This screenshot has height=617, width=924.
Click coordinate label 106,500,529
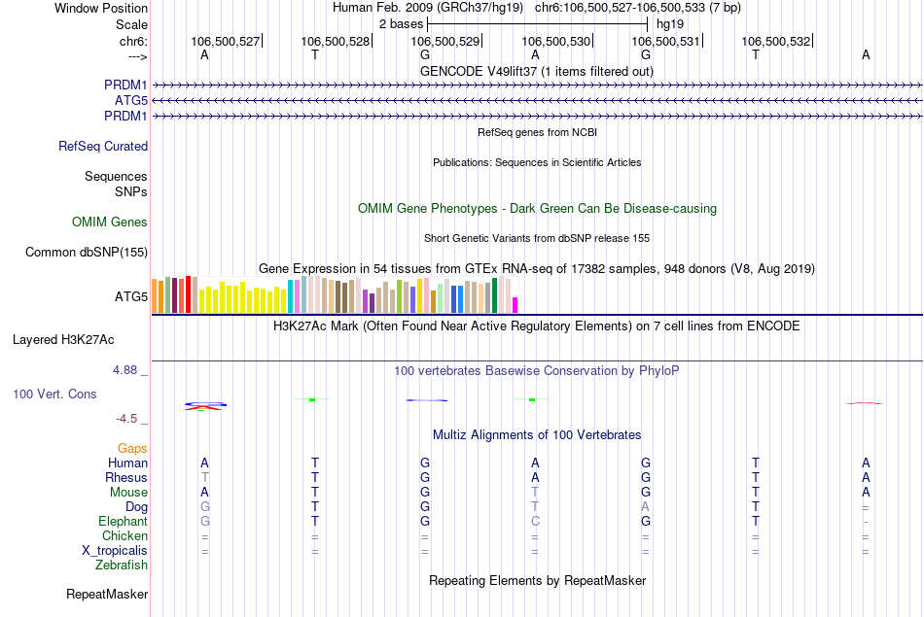(x=444, y=41)
